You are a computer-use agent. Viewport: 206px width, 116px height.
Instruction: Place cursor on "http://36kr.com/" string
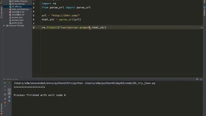pos(65,15)
